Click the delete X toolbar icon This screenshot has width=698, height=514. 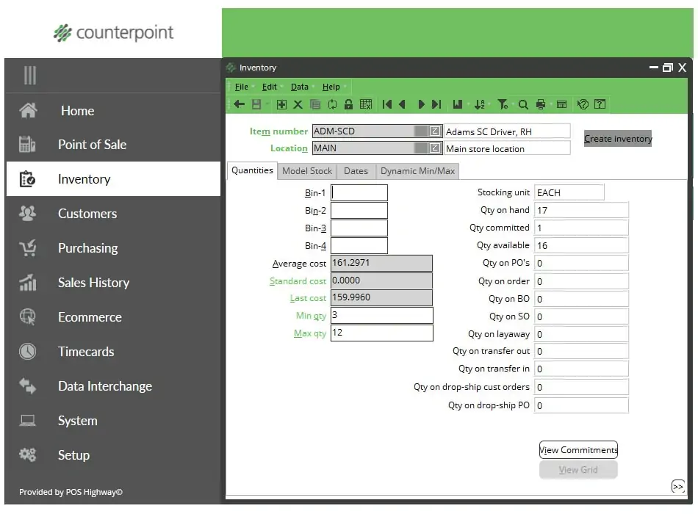tap(298, 105)
